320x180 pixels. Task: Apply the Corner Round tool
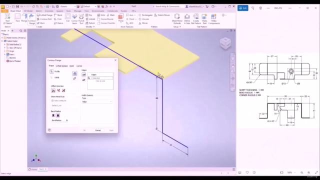[105, 19]
